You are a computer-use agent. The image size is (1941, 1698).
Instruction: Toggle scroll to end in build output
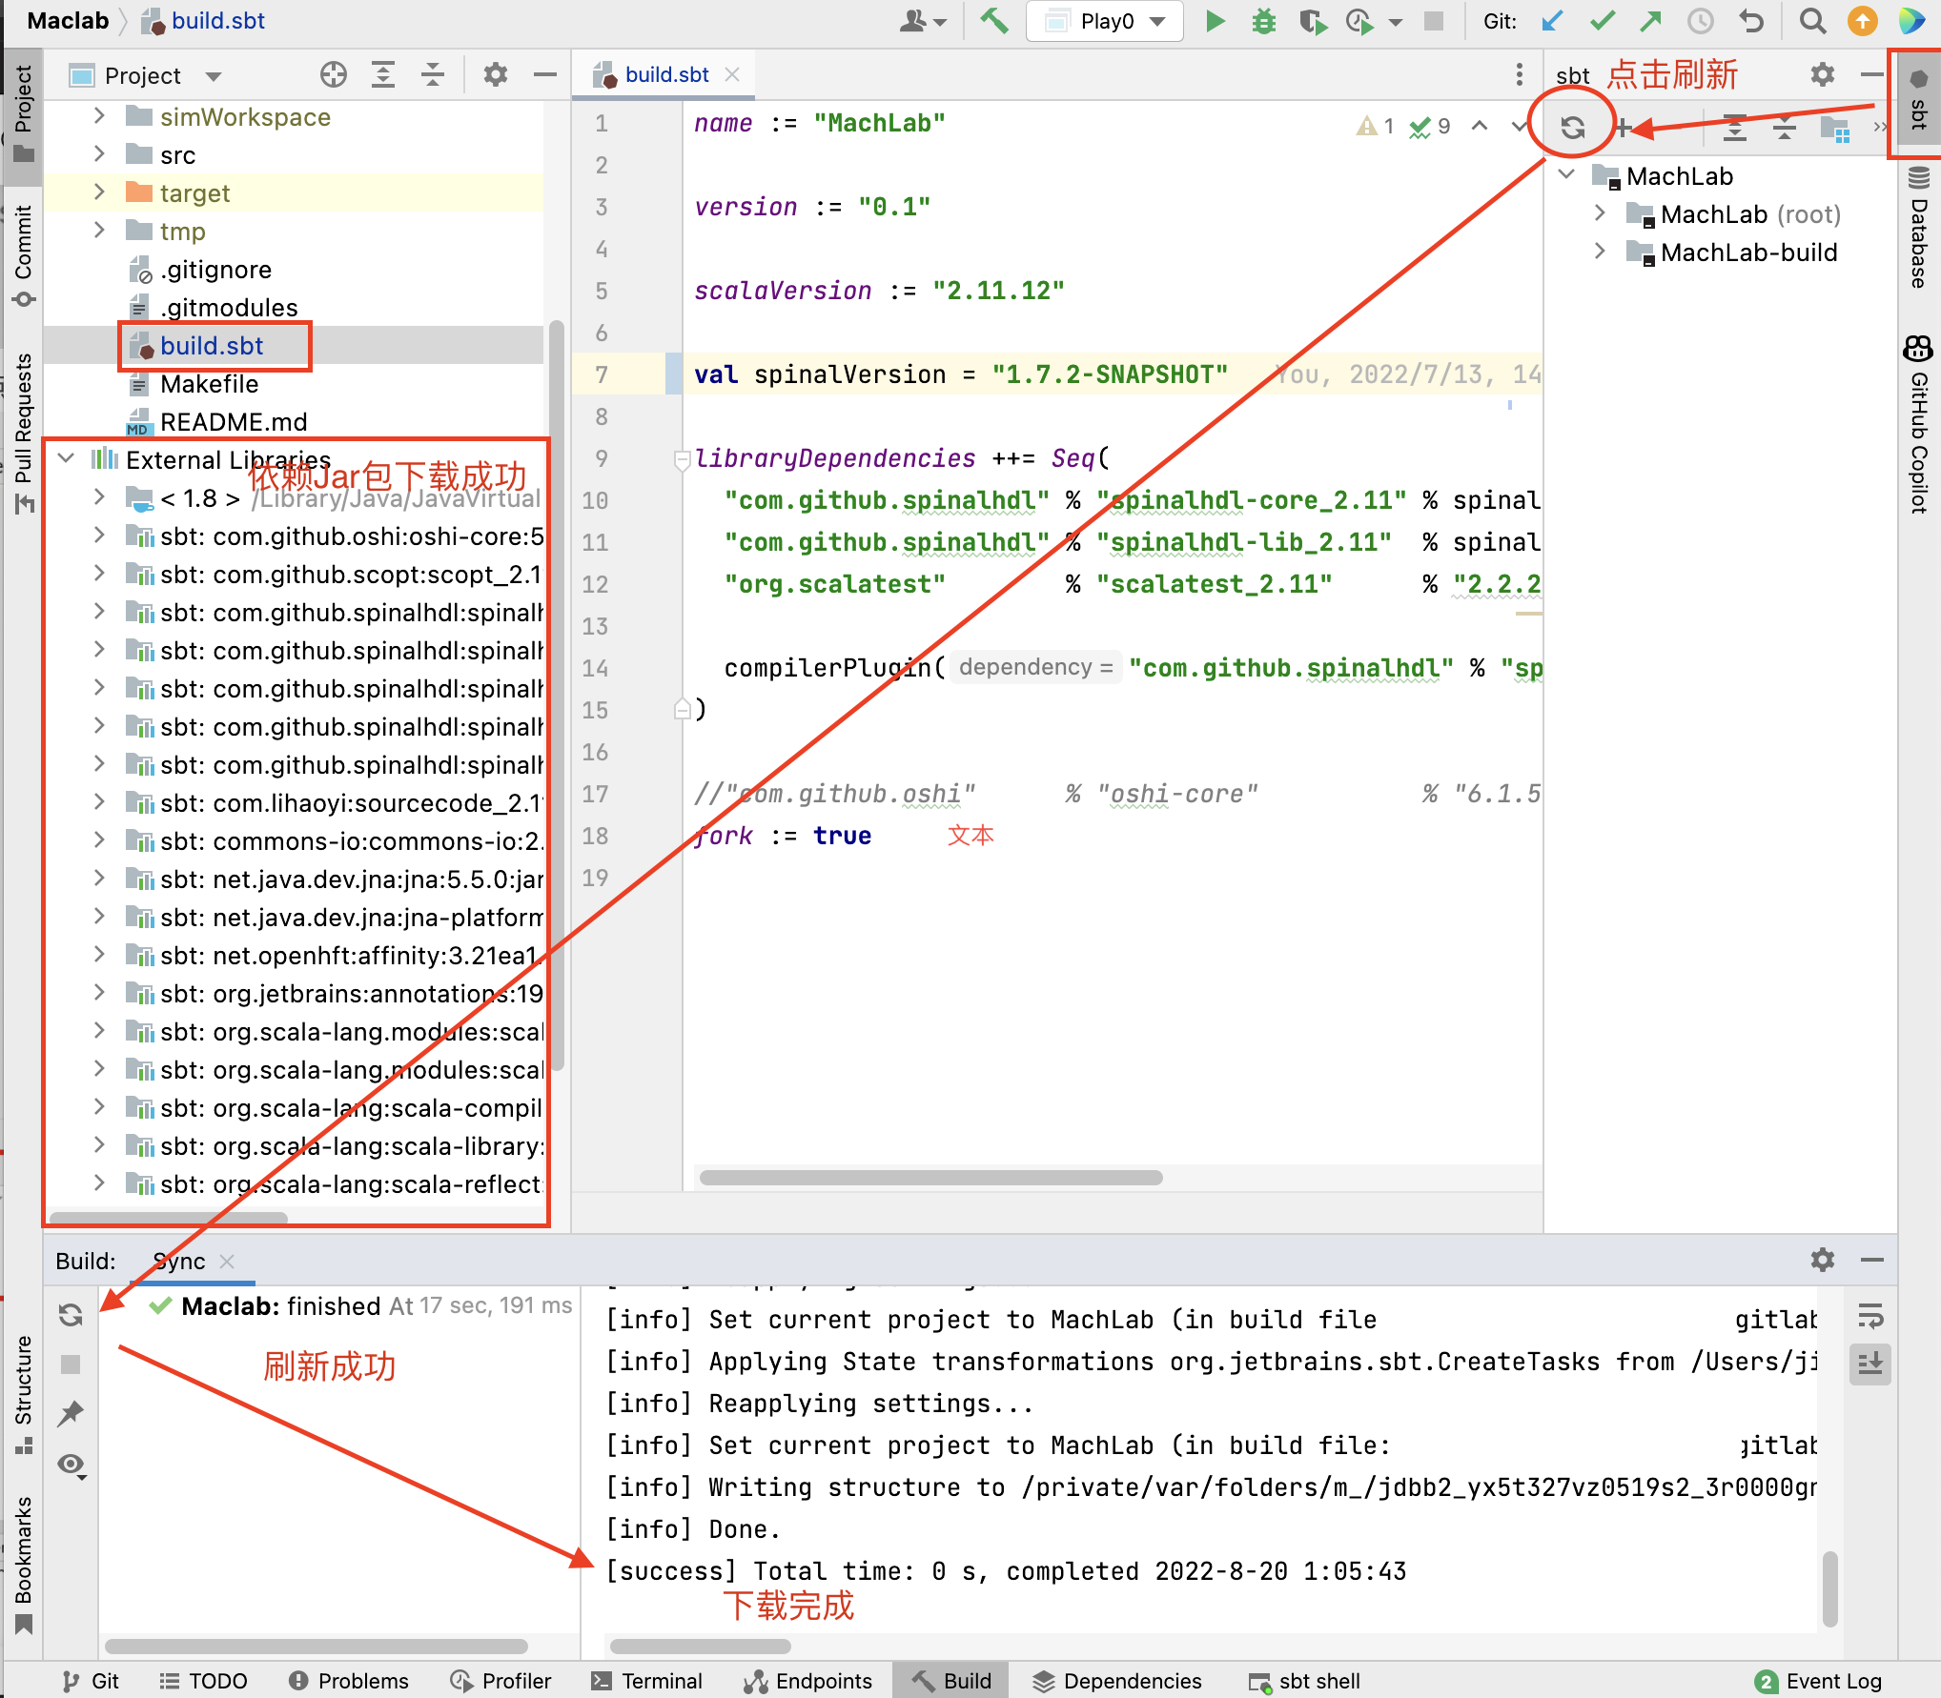(1870, 1364)
